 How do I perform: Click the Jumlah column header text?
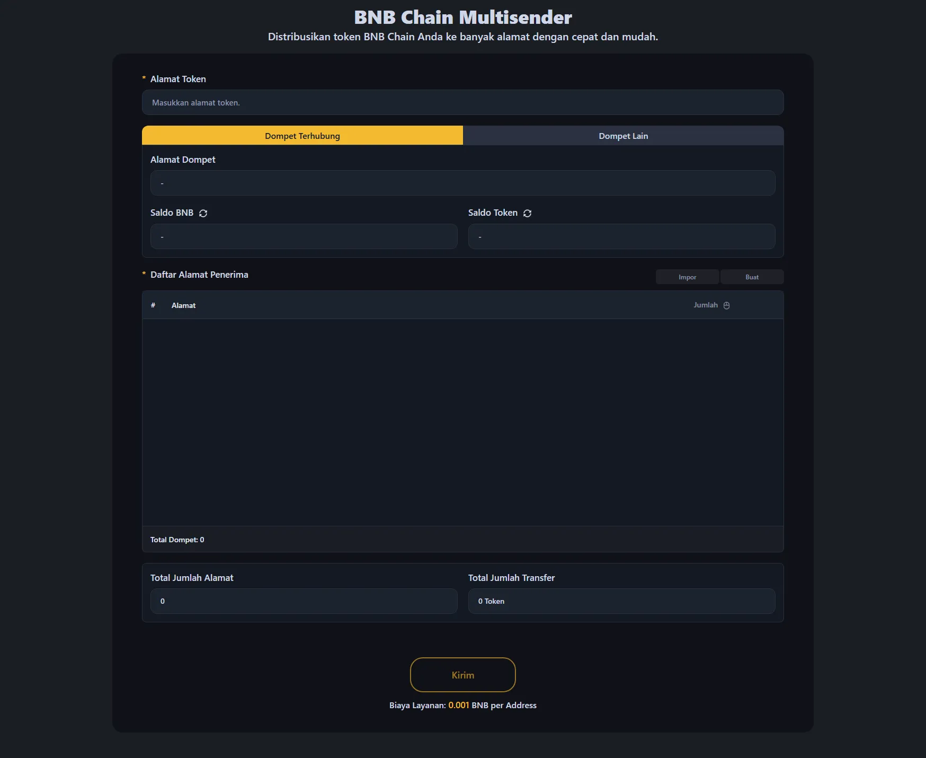point(705,305)
